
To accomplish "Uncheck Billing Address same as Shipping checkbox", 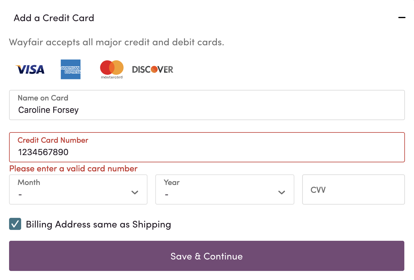I will click(x=15, y=224).
